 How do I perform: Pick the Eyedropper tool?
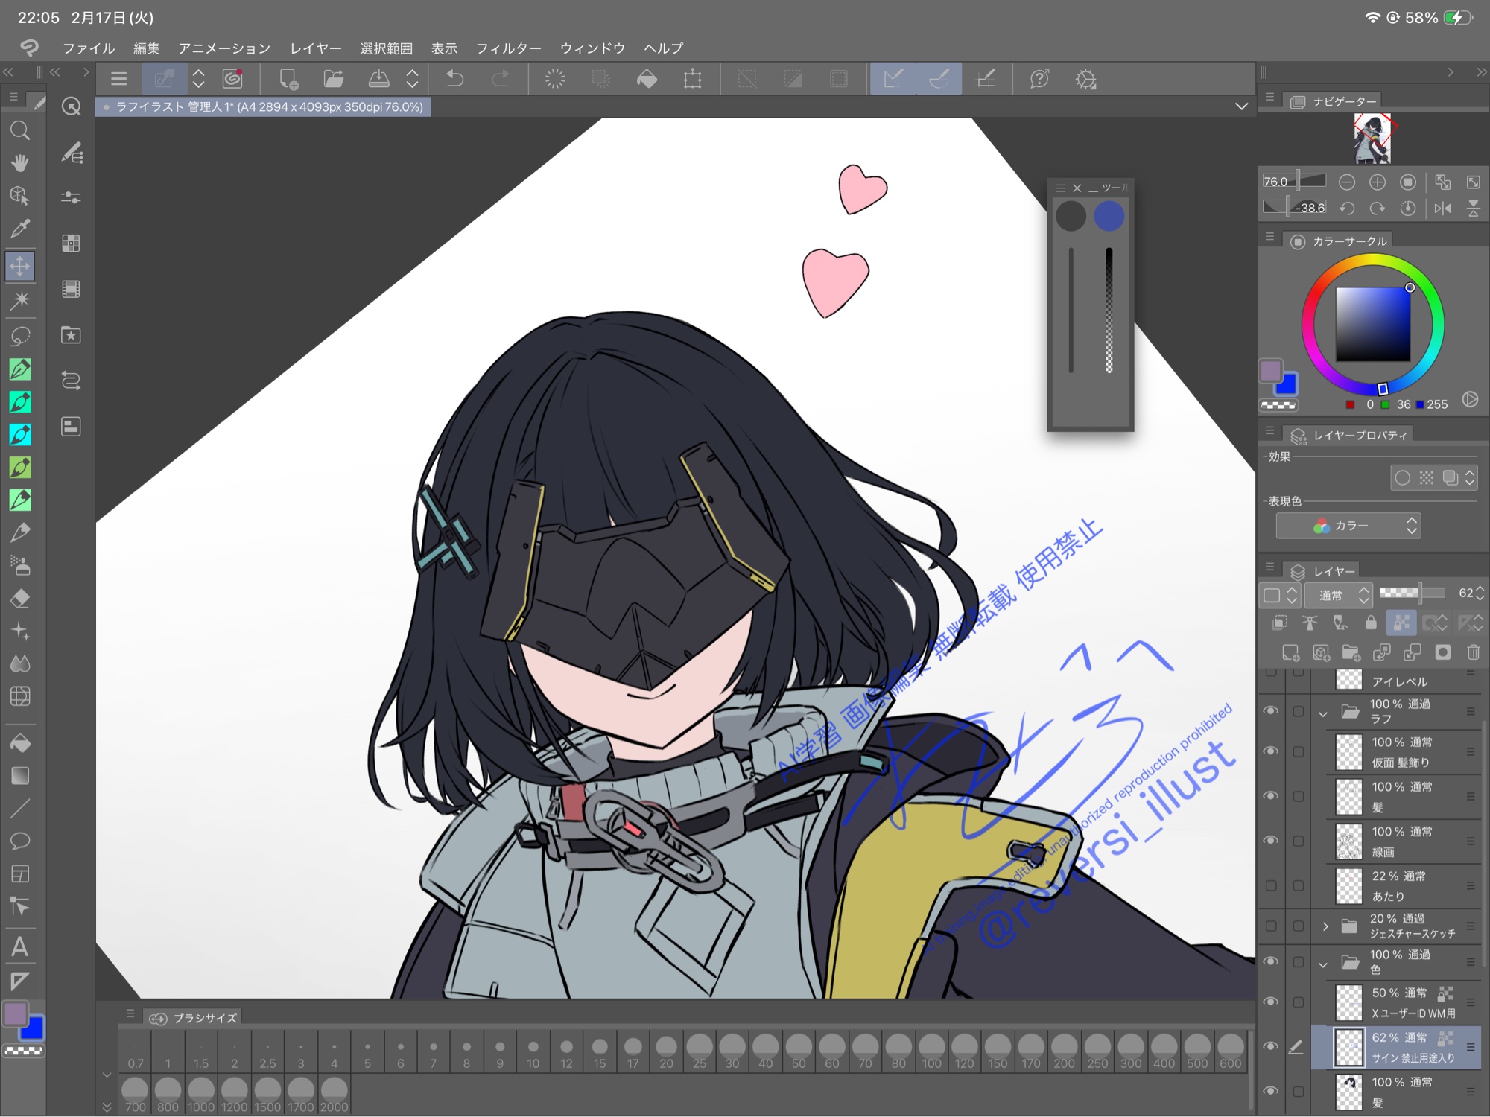(20, 229)
